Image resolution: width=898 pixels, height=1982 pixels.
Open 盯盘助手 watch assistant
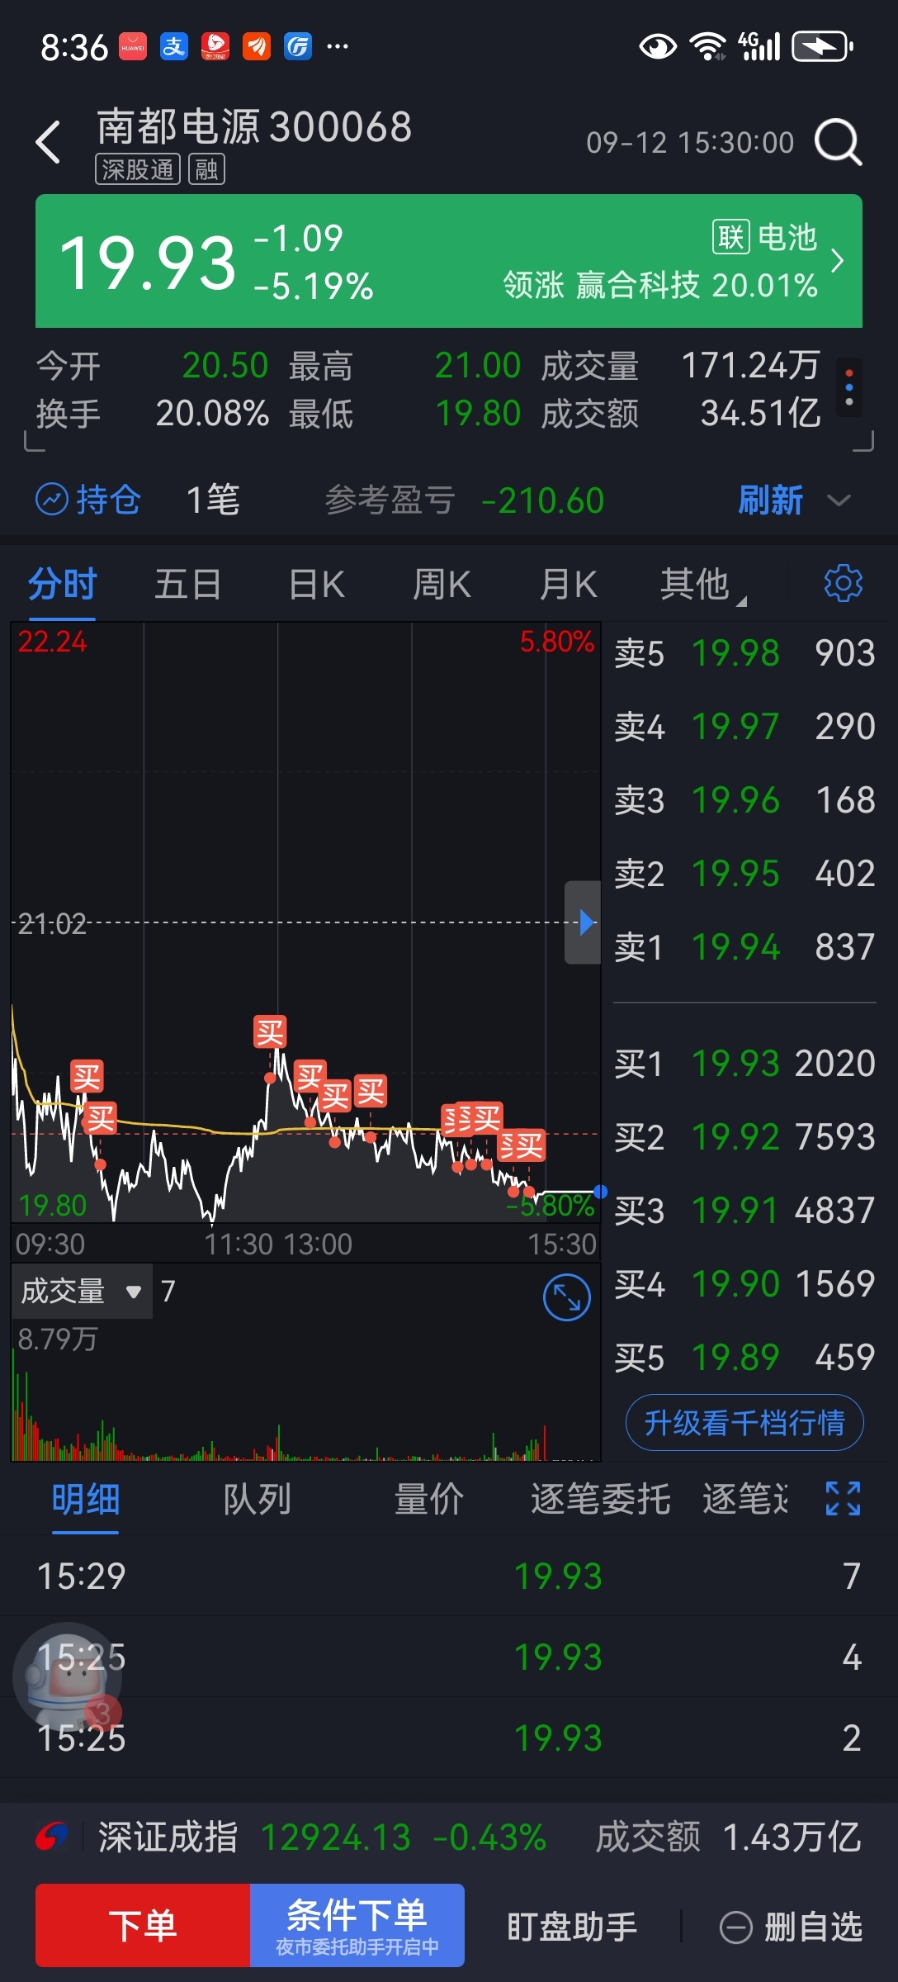pyautogui.click(x=572, y=1927)
